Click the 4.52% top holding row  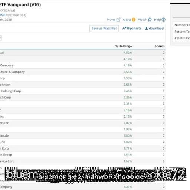(x=83, y=53)
